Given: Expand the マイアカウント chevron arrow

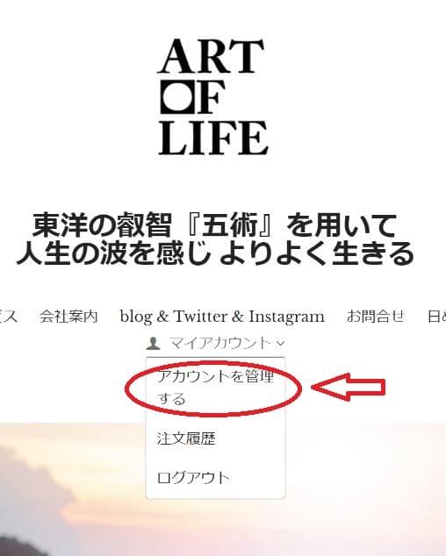Looking at the screenshot, I should coord(281,343).
